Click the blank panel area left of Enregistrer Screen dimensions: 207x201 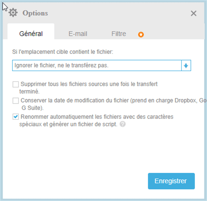[x=79, y=181]
